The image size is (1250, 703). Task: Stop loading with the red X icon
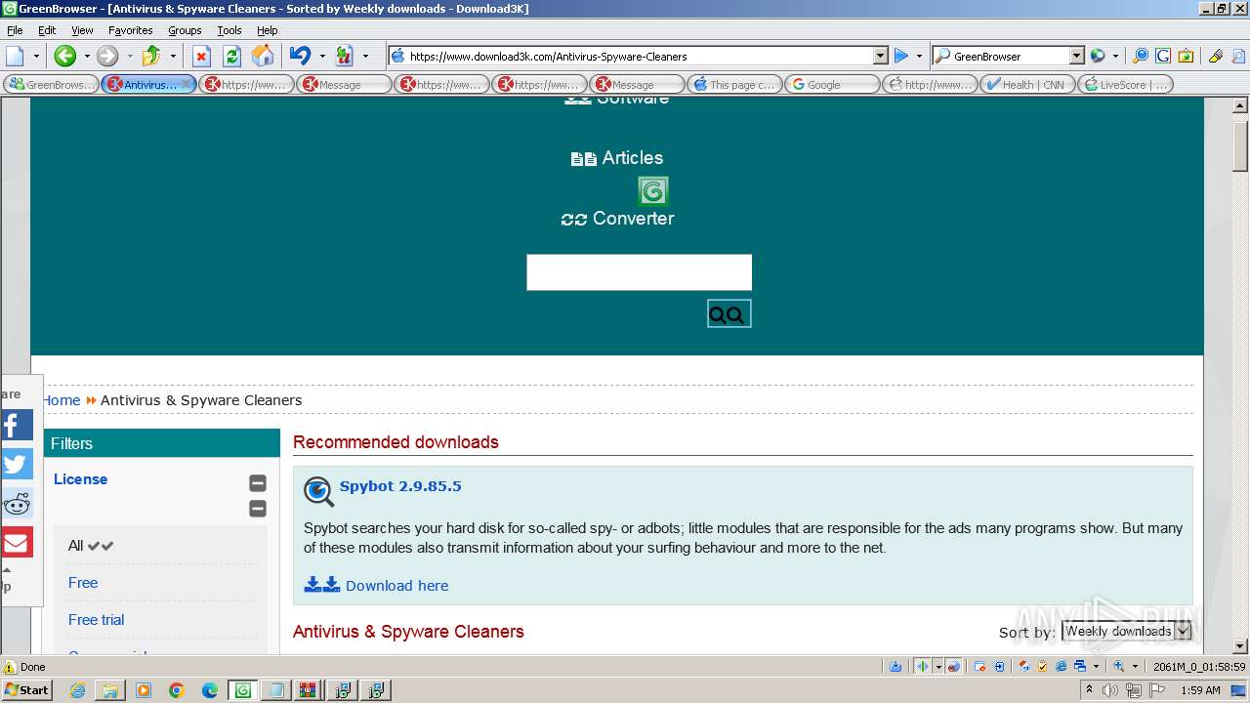pos(201,56)
